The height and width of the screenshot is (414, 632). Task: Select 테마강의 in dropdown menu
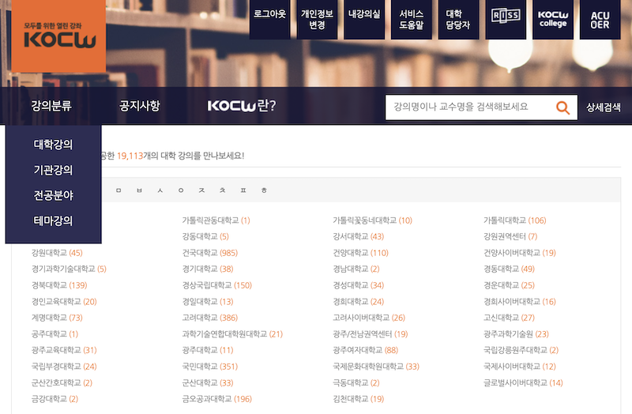tap(53, 220)
